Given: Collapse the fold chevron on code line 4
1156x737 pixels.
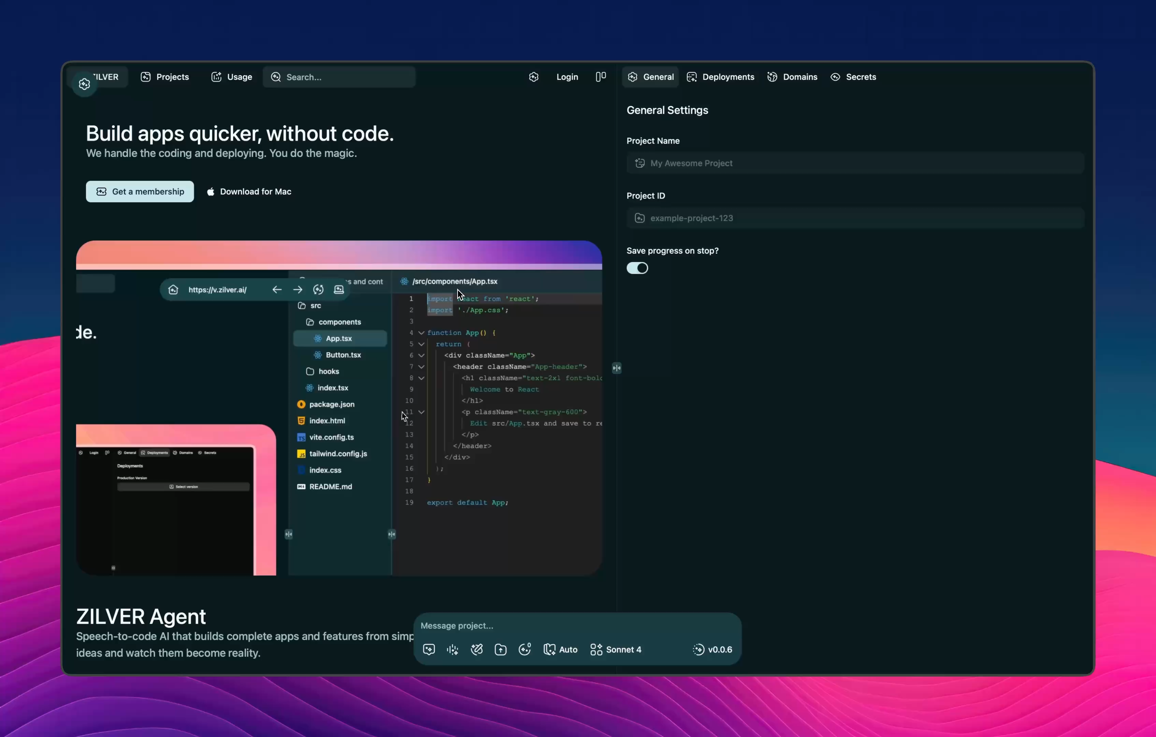Looking at the screenshot, I should (421, 333).
